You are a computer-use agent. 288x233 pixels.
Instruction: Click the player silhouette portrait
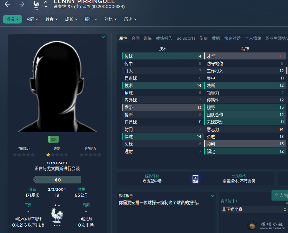57,87
